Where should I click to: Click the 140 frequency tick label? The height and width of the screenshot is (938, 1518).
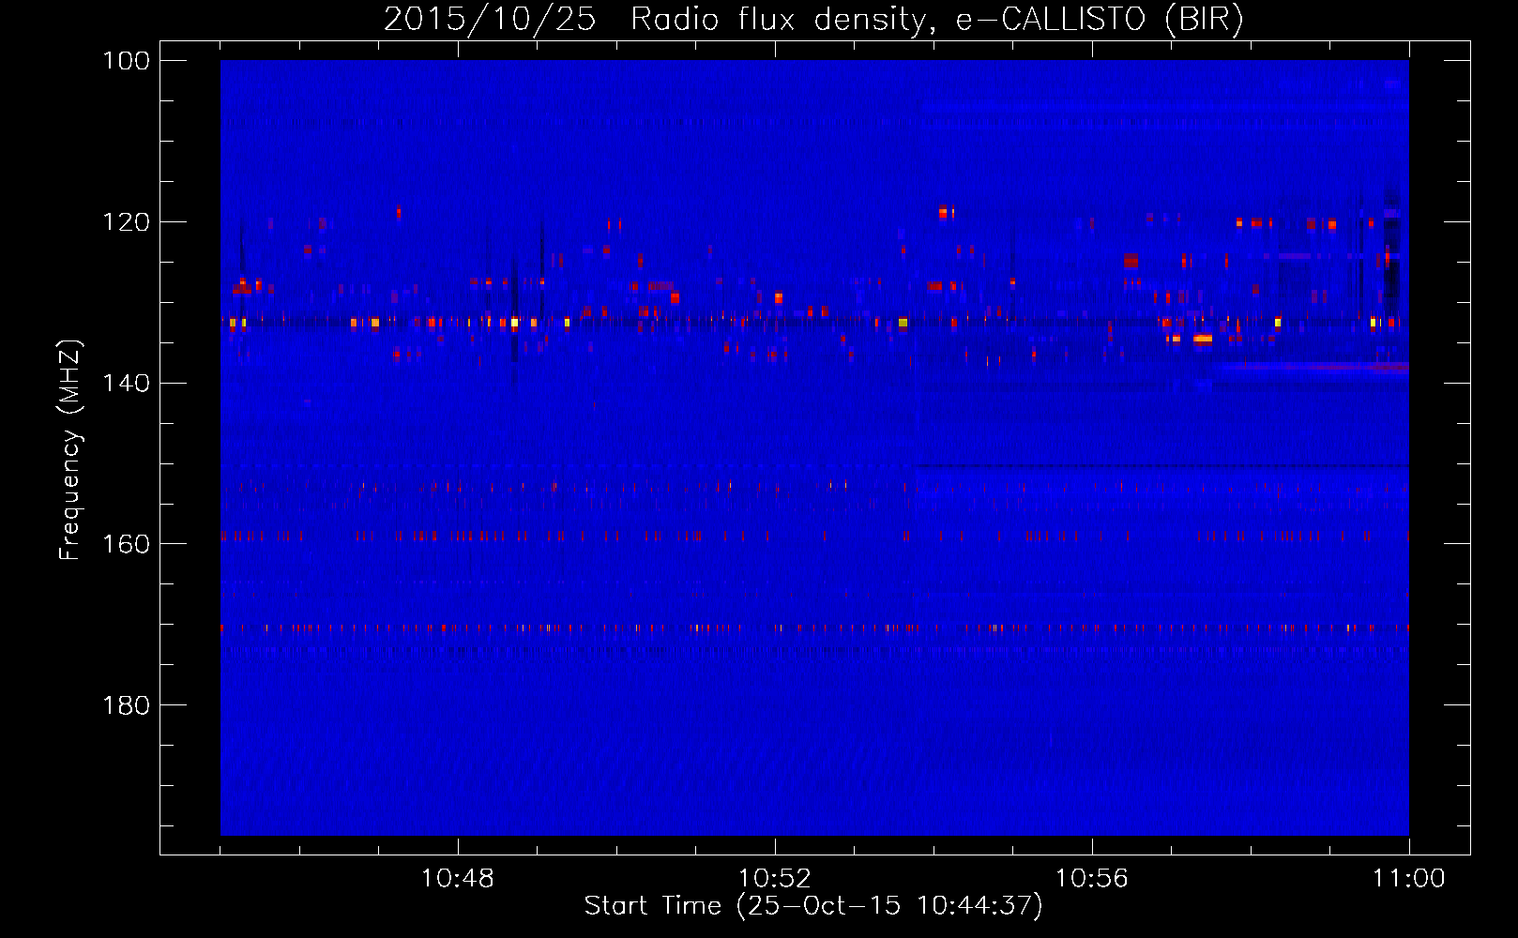pyautogui.click(x=128, y=383)
